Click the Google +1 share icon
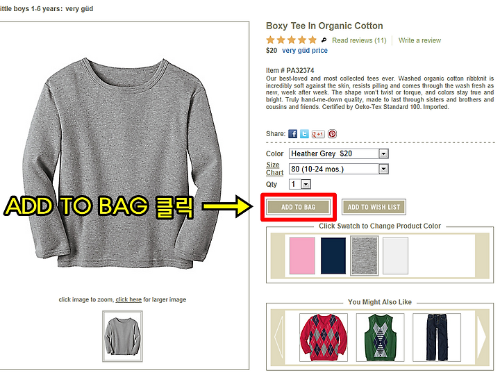 coord(318,134)
